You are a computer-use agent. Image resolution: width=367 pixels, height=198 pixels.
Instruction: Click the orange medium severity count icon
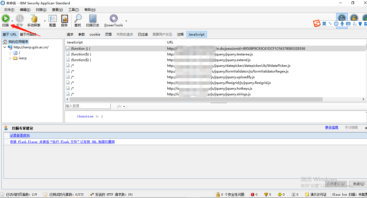[x=266, y=194]
